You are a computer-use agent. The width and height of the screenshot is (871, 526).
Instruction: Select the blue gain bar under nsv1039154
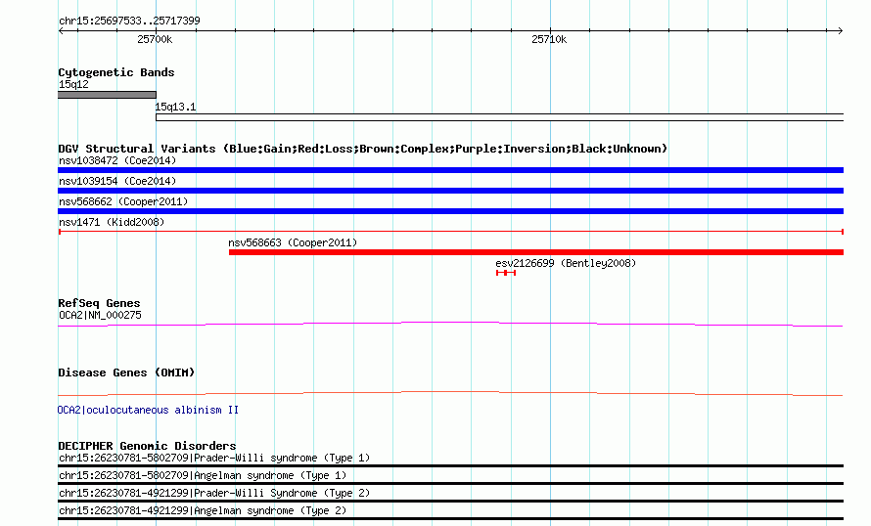click(x=451, y=191)
